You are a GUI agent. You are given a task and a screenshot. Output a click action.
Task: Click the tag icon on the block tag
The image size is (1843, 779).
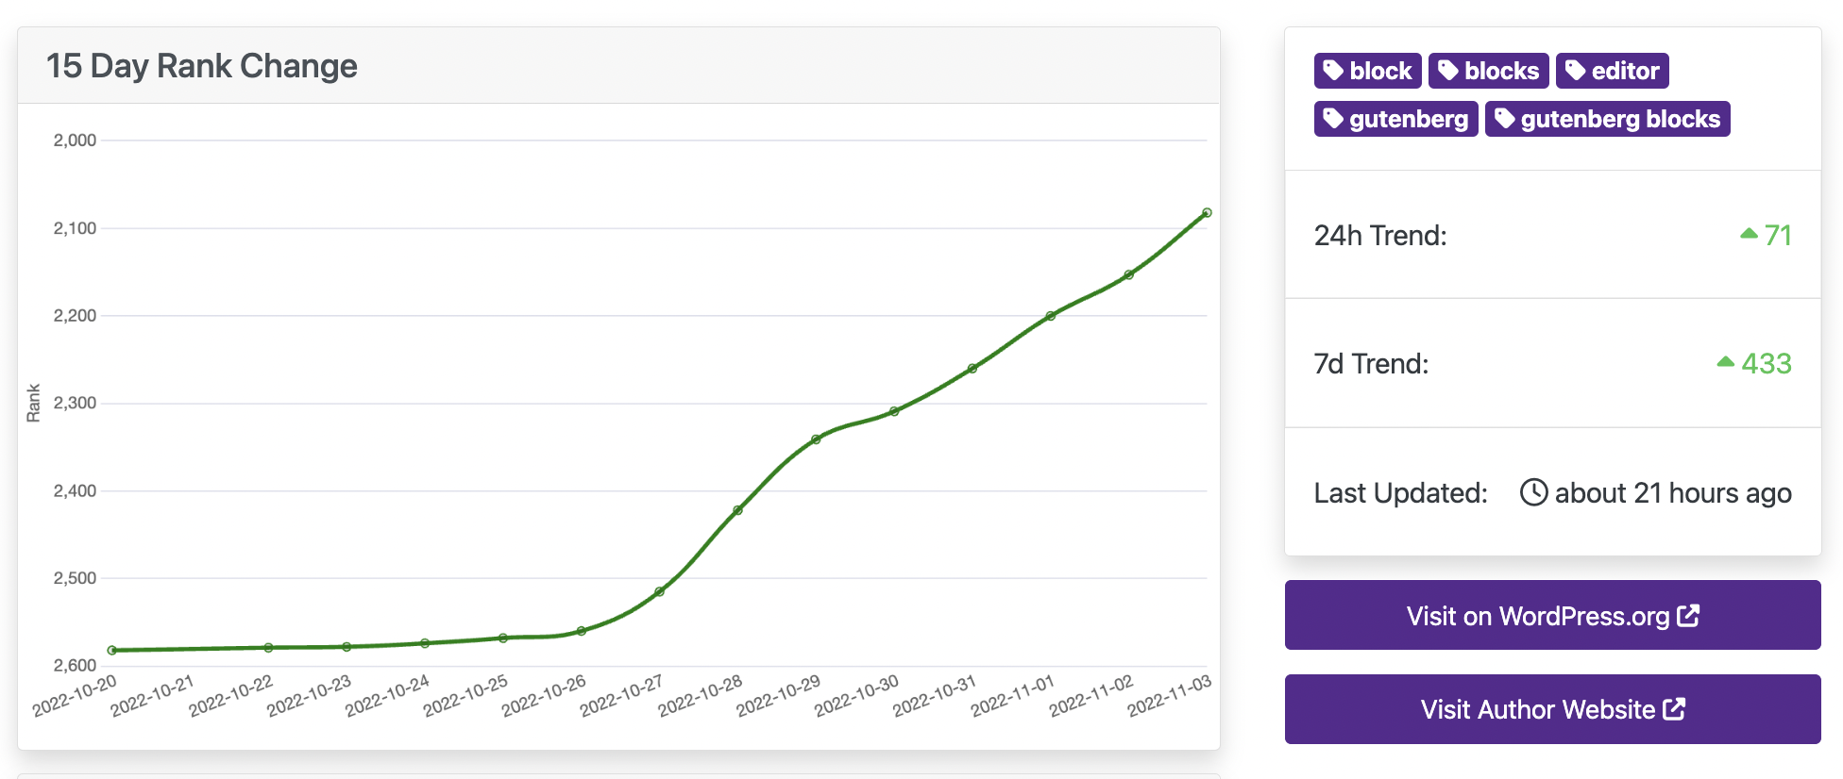(x=1333, y=71)
